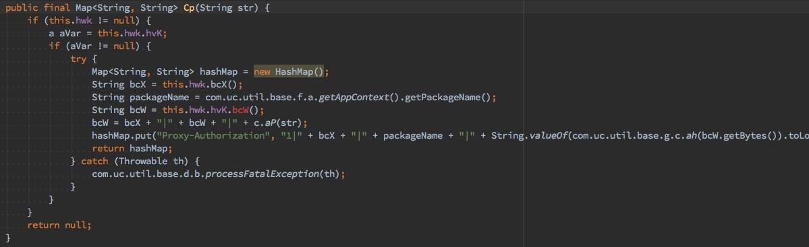Click the 'str' parameter in the Cp signature
Image resolution: width=809 pixels, height=247 pixels.
tap(246, 9)
